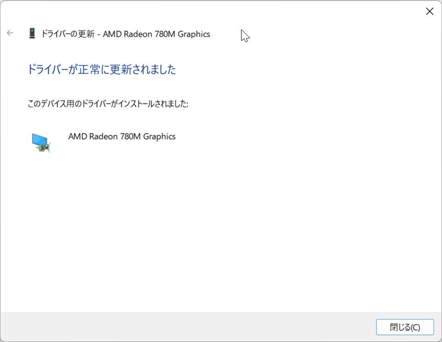This screenshot has width=442, height=342.
Task: Click the ドライバーが正常に更新されました heading
Action: pyautogui.click(x=102, y=70)
